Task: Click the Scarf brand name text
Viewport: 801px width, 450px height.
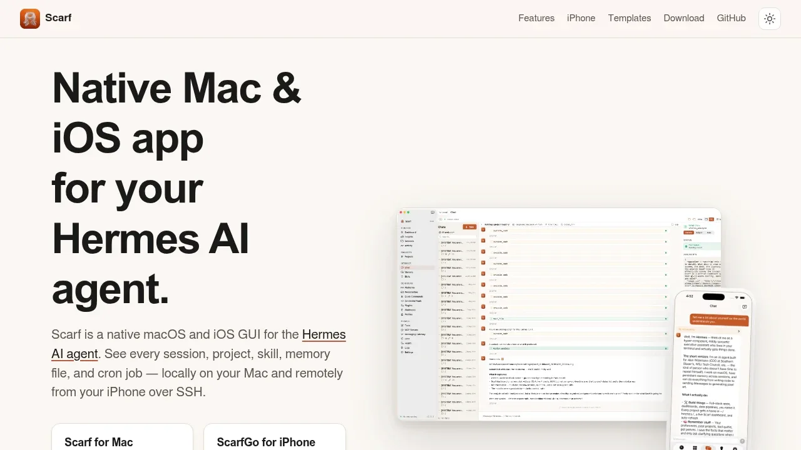Action: point(58,18)
